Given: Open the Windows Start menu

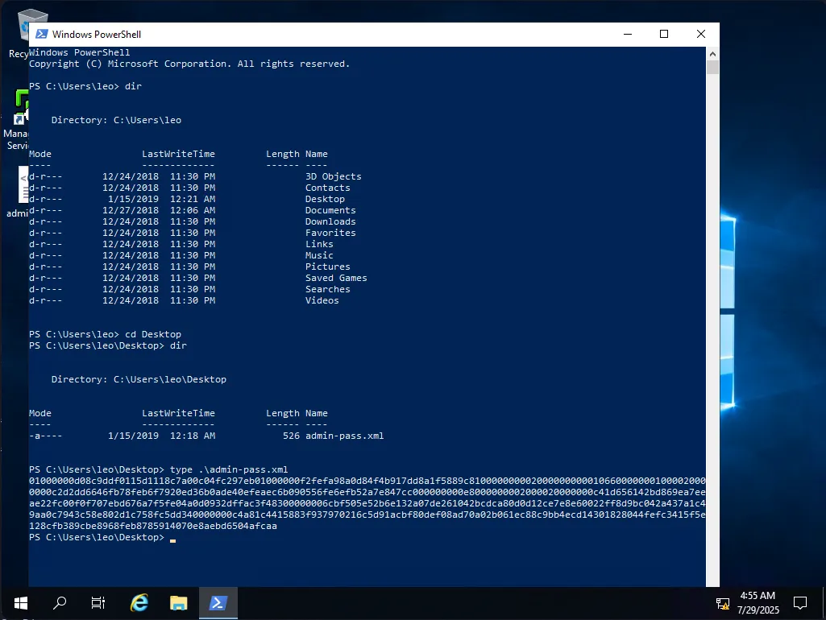Looking at the screenshot, I should tap(20, 603).
